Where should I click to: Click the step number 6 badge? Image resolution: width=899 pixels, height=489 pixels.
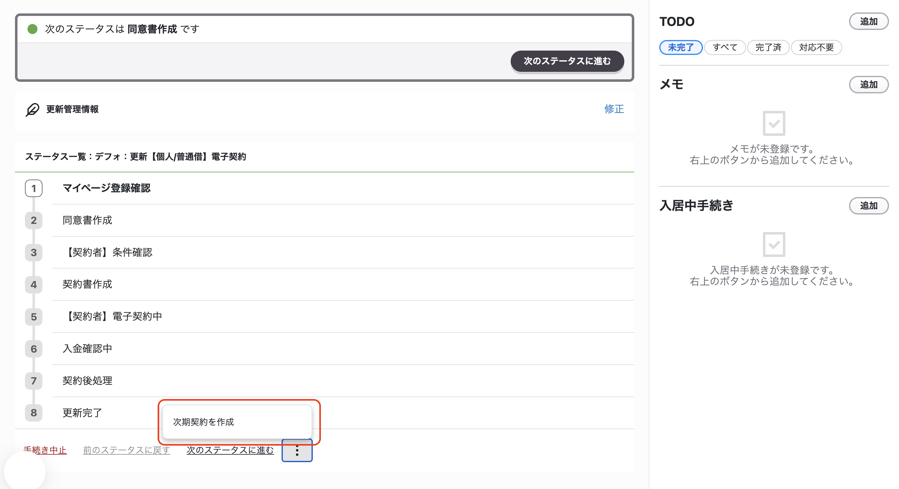[x=33, y=349]
